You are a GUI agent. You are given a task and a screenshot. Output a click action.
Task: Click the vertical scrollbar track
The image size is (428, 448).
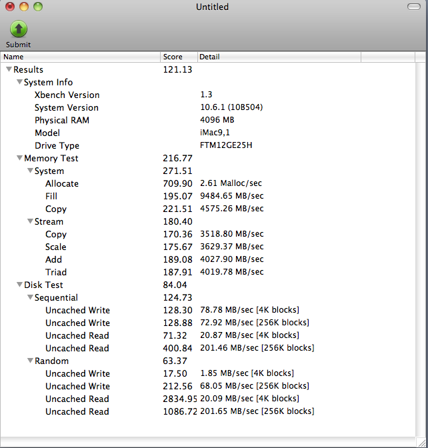click(x=420, y=249)
